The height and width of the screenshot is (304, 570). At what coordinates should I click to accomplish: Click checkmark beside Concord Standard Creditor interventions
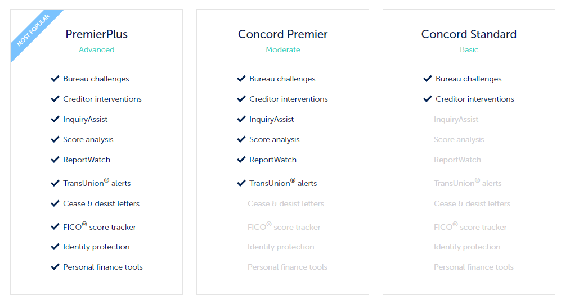[x=428, y=99]
